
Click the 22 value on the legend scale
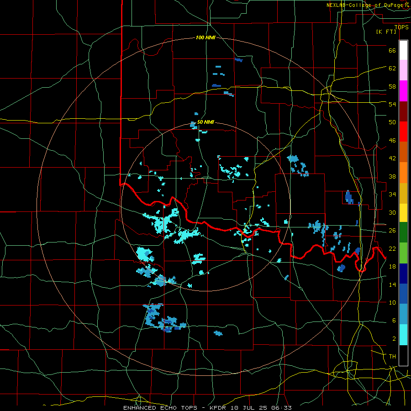(392, 248)
